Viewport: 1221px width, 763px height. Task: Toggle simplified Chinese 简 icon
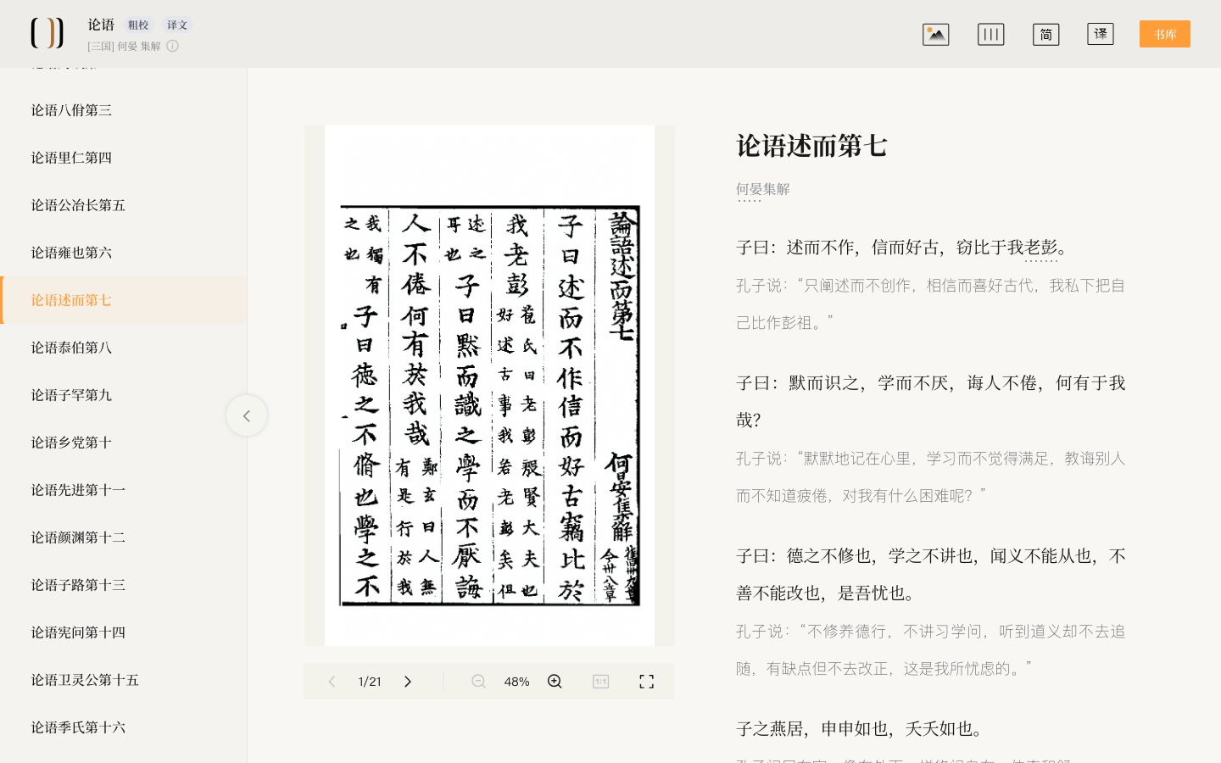pos(1045,34)
